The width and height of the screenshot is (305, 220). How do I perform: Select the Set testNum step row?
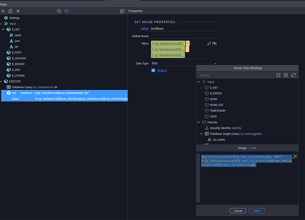click(64, 95)
